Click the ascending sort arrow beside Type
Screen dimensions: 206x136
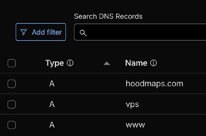[x=107, y=63]
